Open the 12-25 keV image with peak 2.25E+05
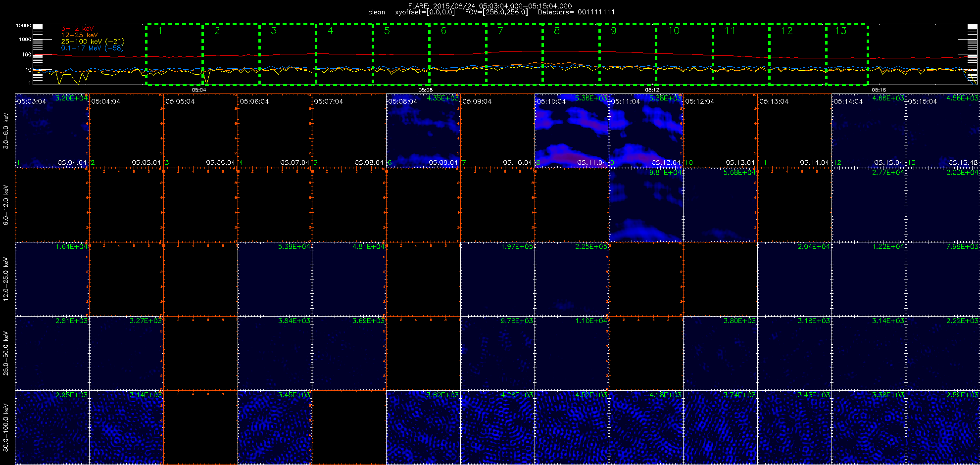The image size is (980, 465). 572,279
